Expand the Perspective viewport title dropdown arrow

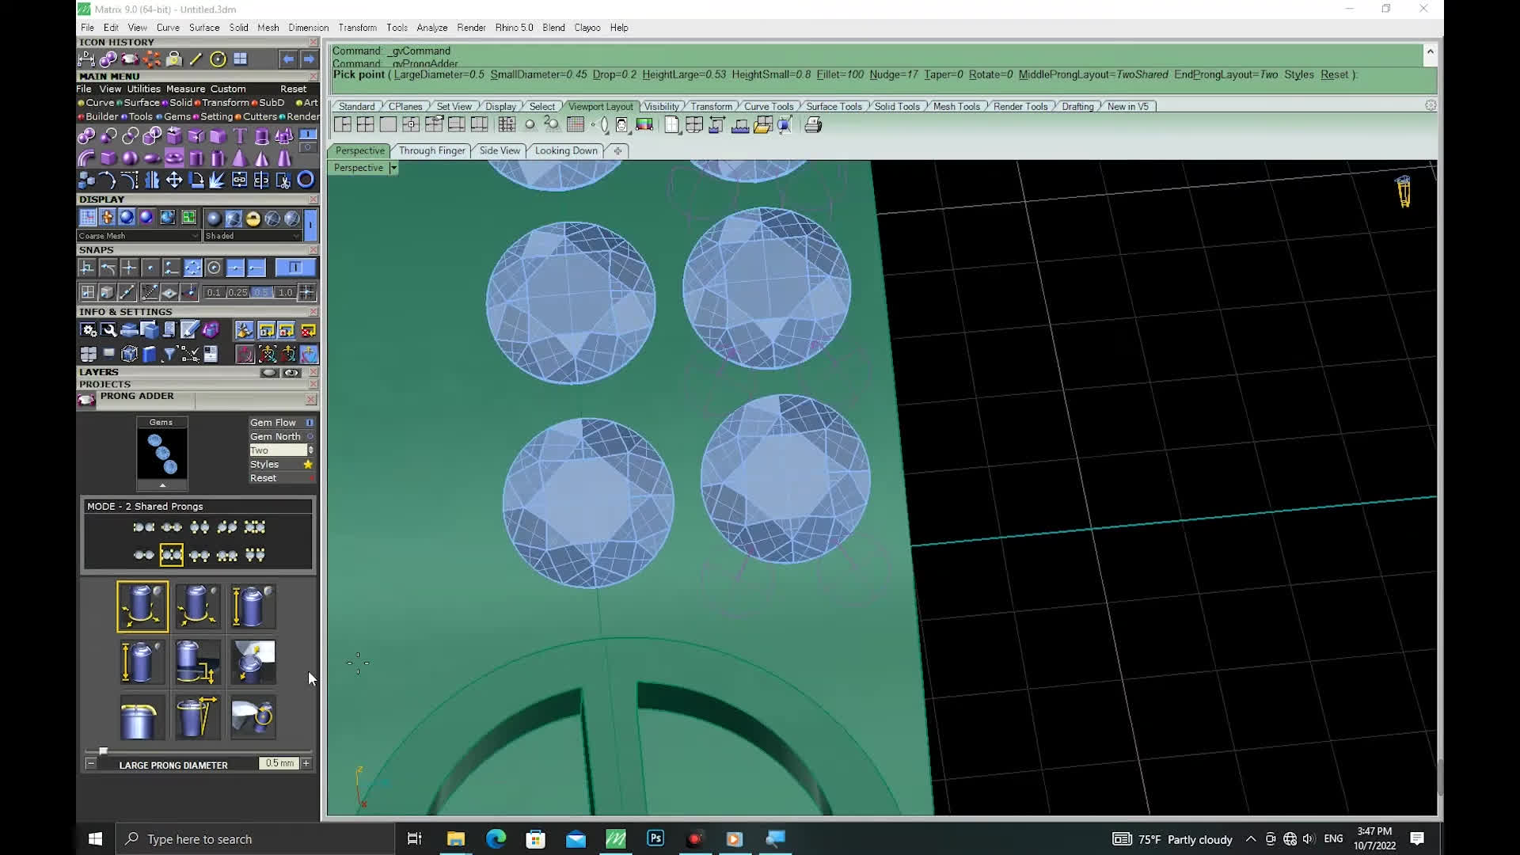(393, 168)
